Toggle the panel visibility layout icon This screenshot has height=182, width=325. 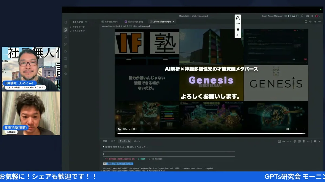(293, 16)
